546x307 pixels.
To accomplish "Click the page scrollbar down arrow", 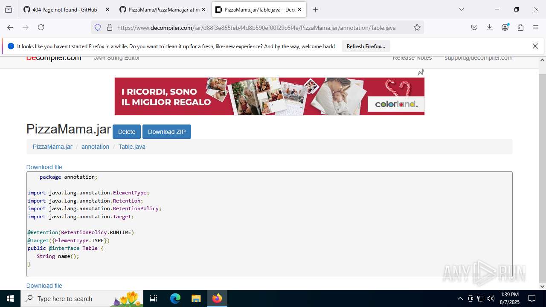I will [x=542, y=286].
